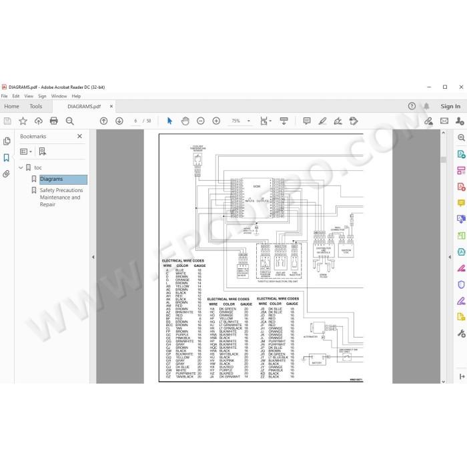Viewport: 467px width, 467px height.
Task: Switch to the Home tab
Action: pos(11,106)
